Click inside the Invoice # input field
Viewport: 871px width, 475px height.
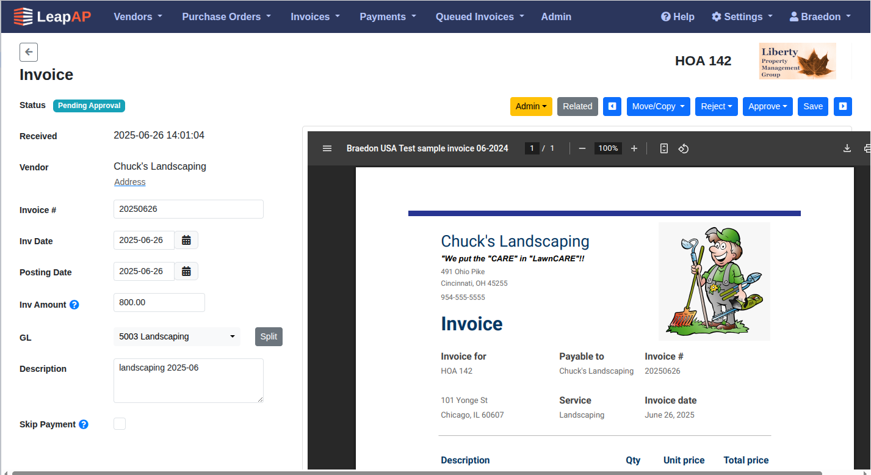tap(188, 209)
